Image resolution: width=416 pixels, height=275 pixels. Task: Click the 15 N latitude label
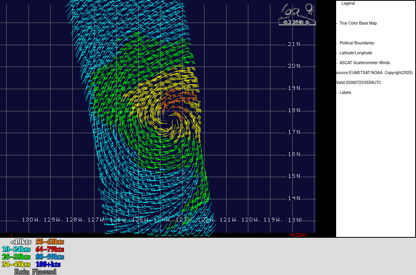[x=294, y=176]
